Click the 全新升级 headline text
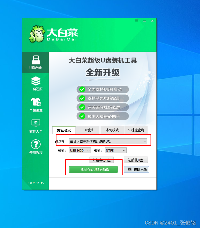This screenshot has width=200, height=228. click(103, 73)
